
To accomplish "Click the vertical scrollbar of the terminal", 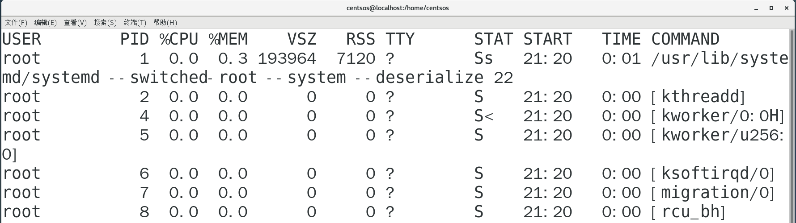I will pyautogui.click(x=792, y=125).
